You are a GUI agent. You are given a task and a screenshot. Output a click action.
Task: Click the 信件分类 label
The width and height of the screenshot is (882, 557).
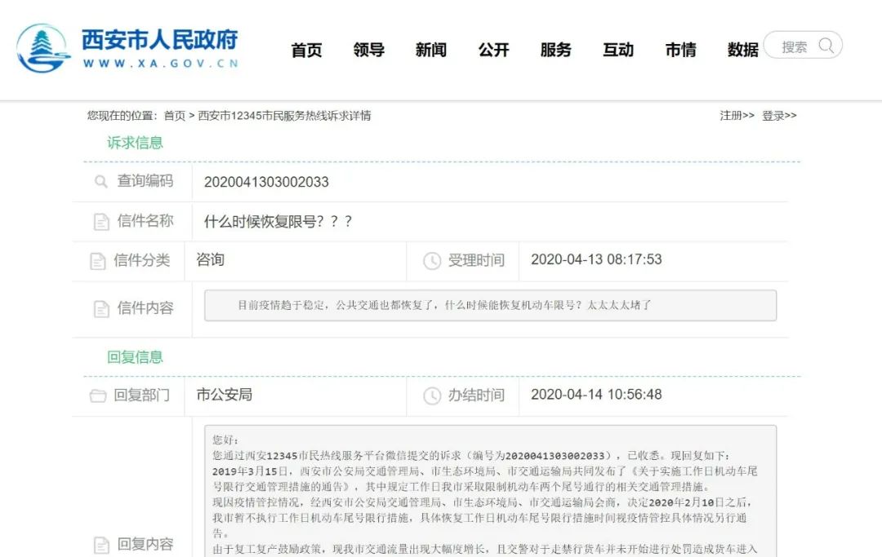[x=142, y=260]
